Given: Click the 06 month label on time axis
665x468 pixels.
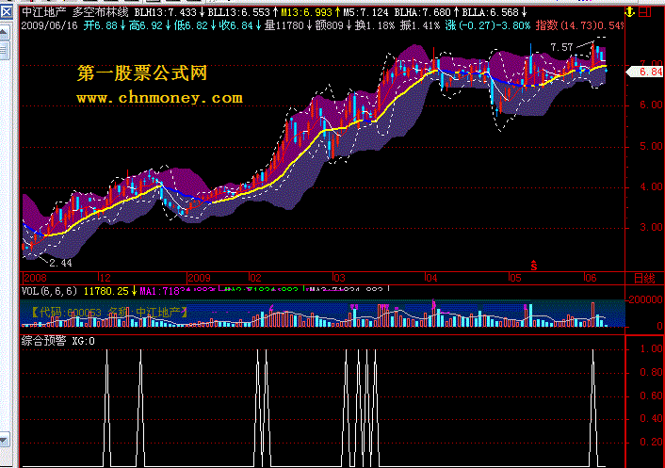Looking at the screenshot, I should (591, 278).
